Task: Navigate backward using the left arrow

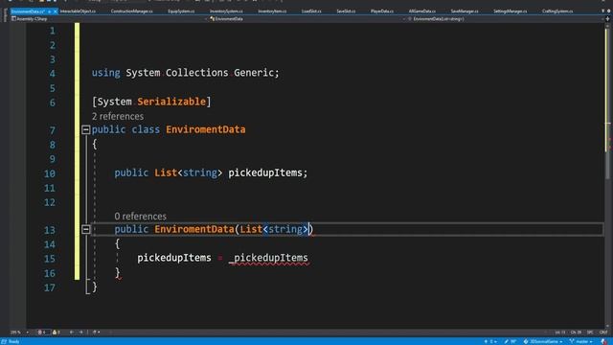Action: point(72,333)
